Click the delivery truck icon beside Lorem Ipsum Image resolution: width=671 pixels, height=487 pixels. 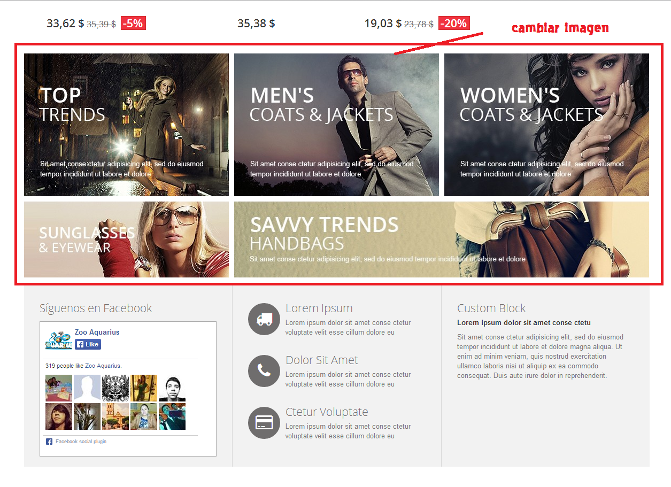[x=264, y=319]
